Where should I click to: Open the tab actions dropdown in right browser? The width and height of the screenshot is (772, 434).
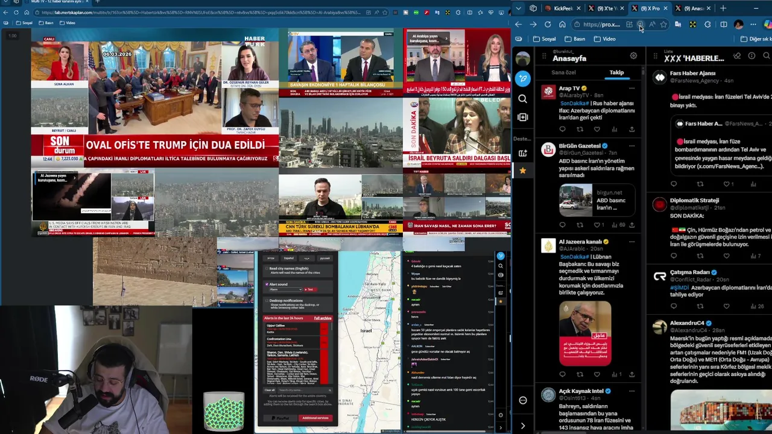(x=520, y=8)
